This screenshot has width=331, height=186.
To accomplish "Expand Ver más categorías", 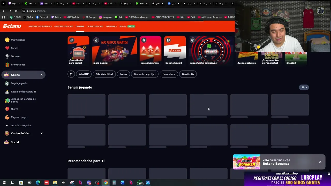I will pos(18,126).
